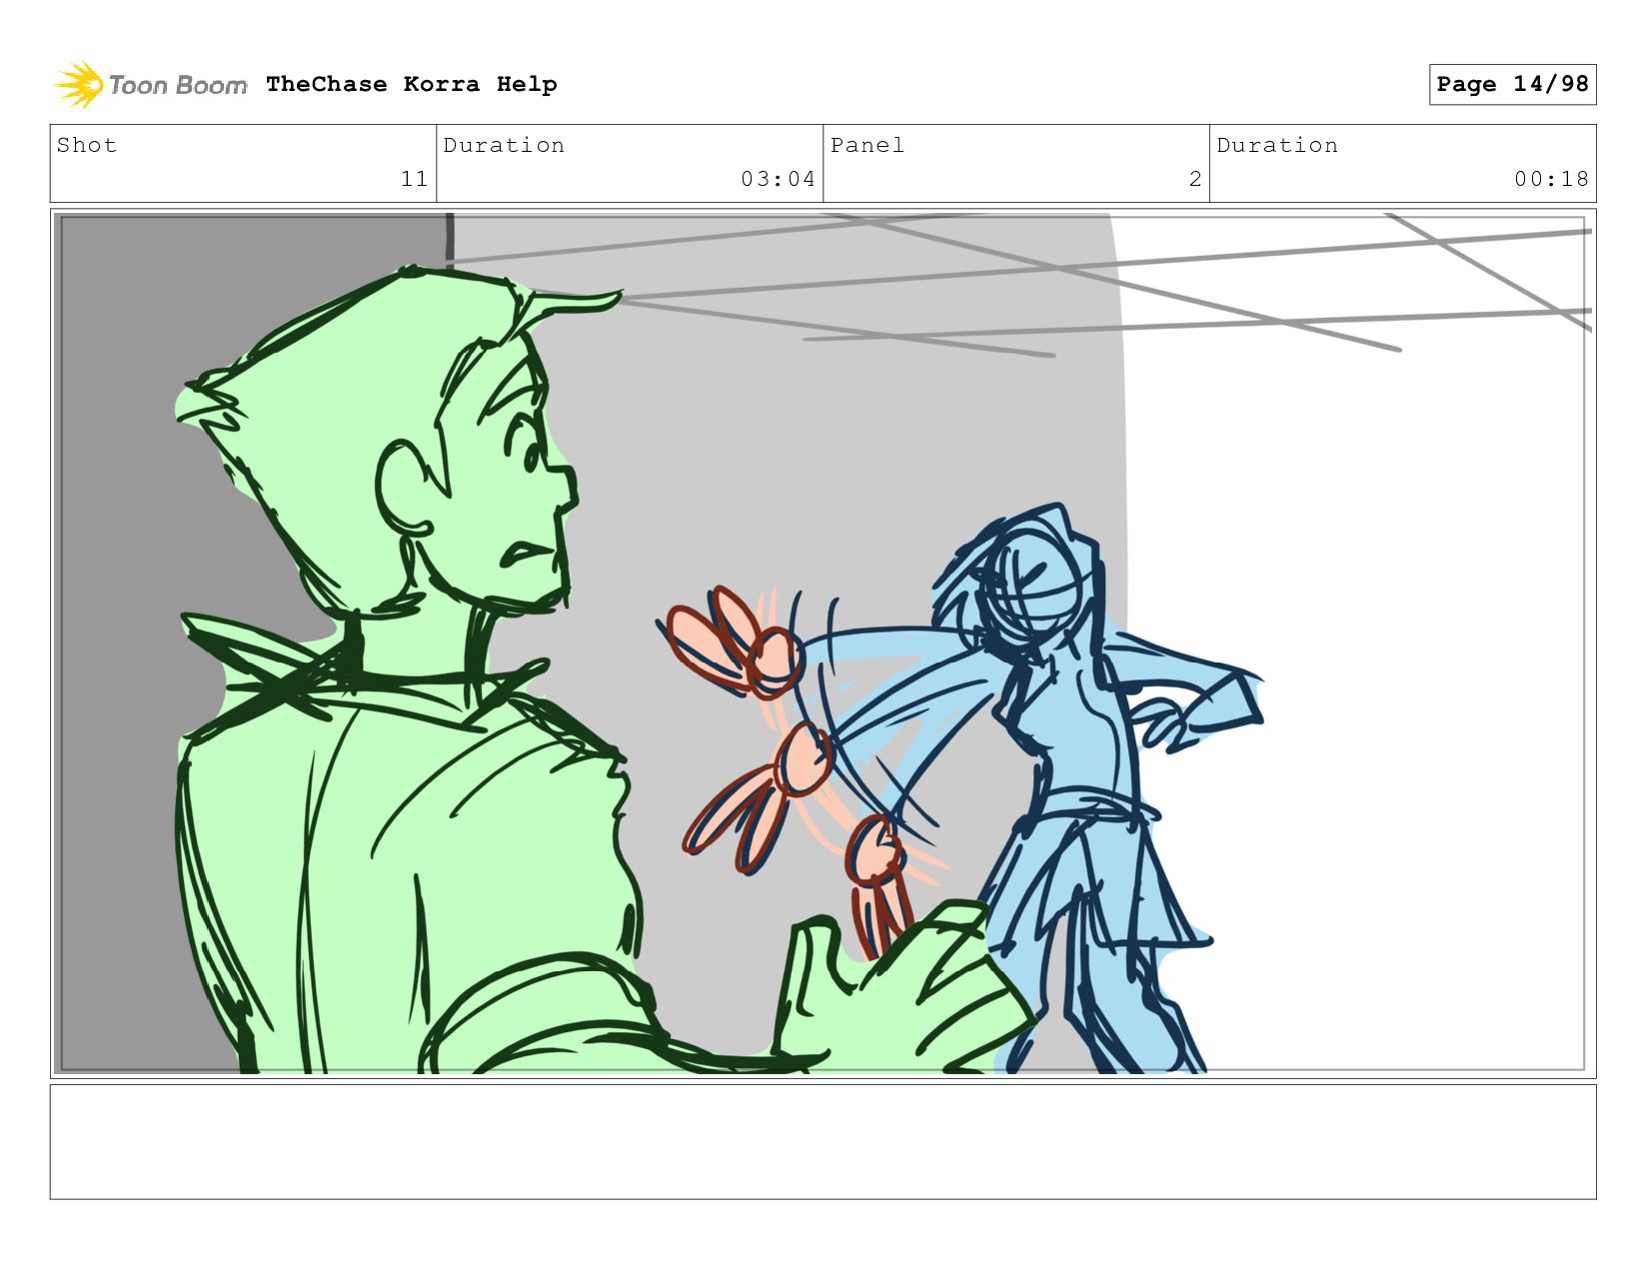Image resolution: width=1649 pixels, height=1274 pixels.
Task: Click the Duration label beside the Panel cell
Action: [1277, 145]
